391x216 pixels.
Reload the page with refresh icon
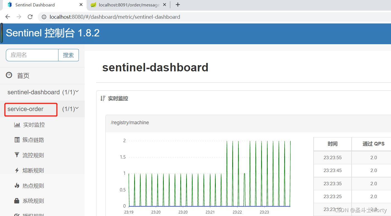pyautogui.click(x=30, y=17)
